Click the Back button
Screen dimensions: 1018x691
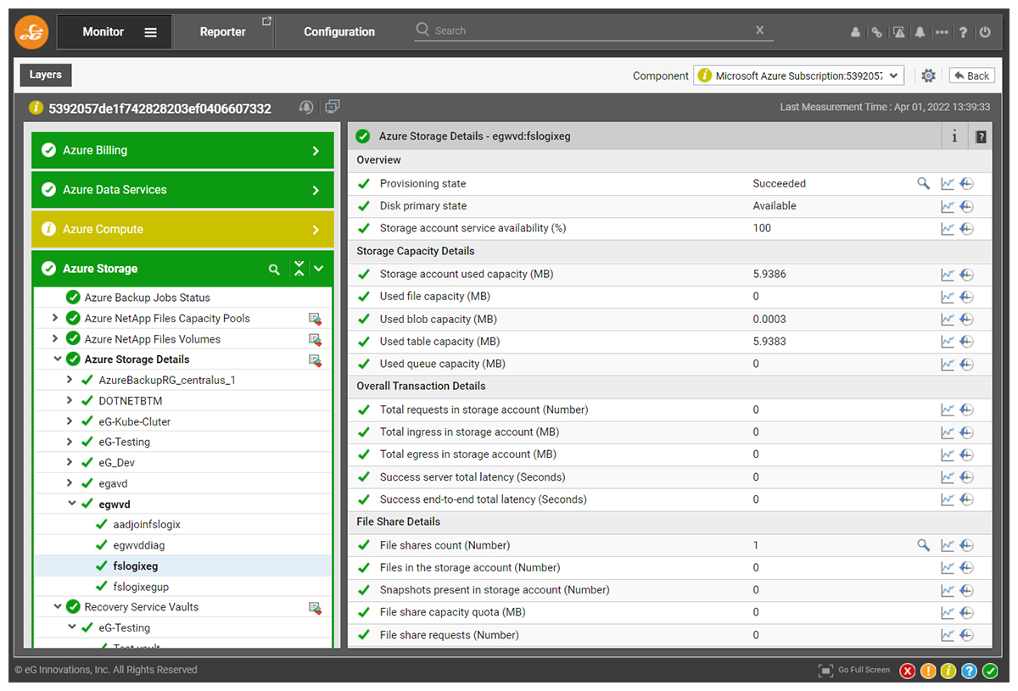(972, 75)
